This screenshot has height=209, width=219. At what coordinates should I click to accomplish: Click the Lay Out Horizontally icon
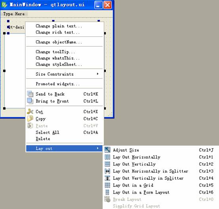[107, 157]
